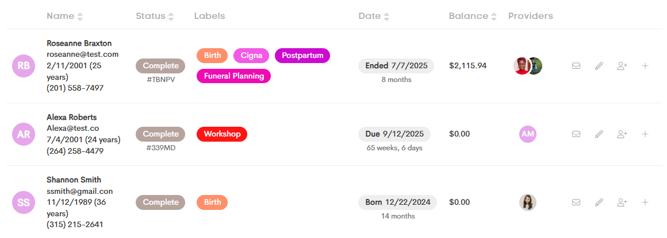
Task: Open Roseanne Braxton client name link
Action: 79,43
